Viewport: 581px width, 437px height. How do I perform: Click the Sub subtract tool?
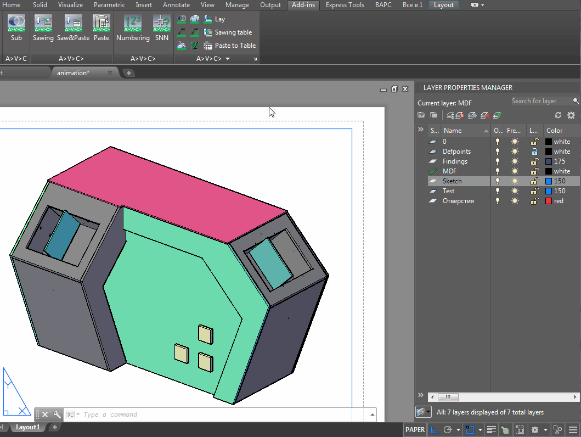[16, 24]
